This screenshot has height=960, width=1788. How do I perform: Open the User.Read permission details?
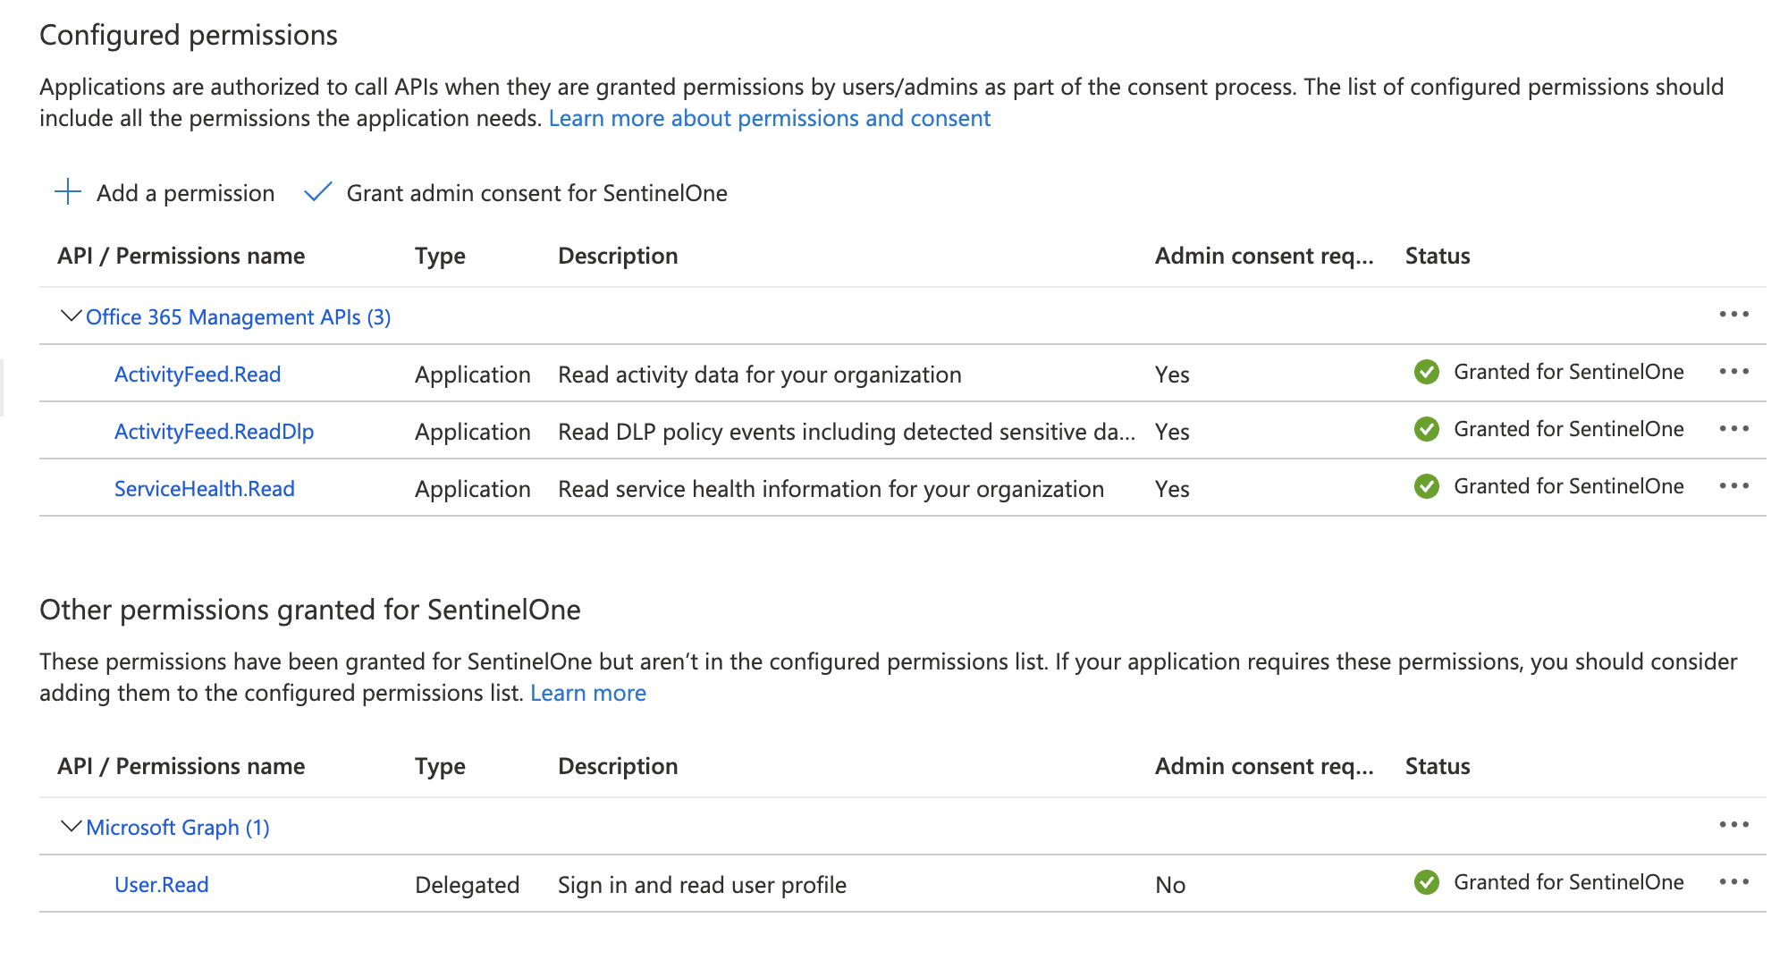pyautogui.click(x=161, y=885)
